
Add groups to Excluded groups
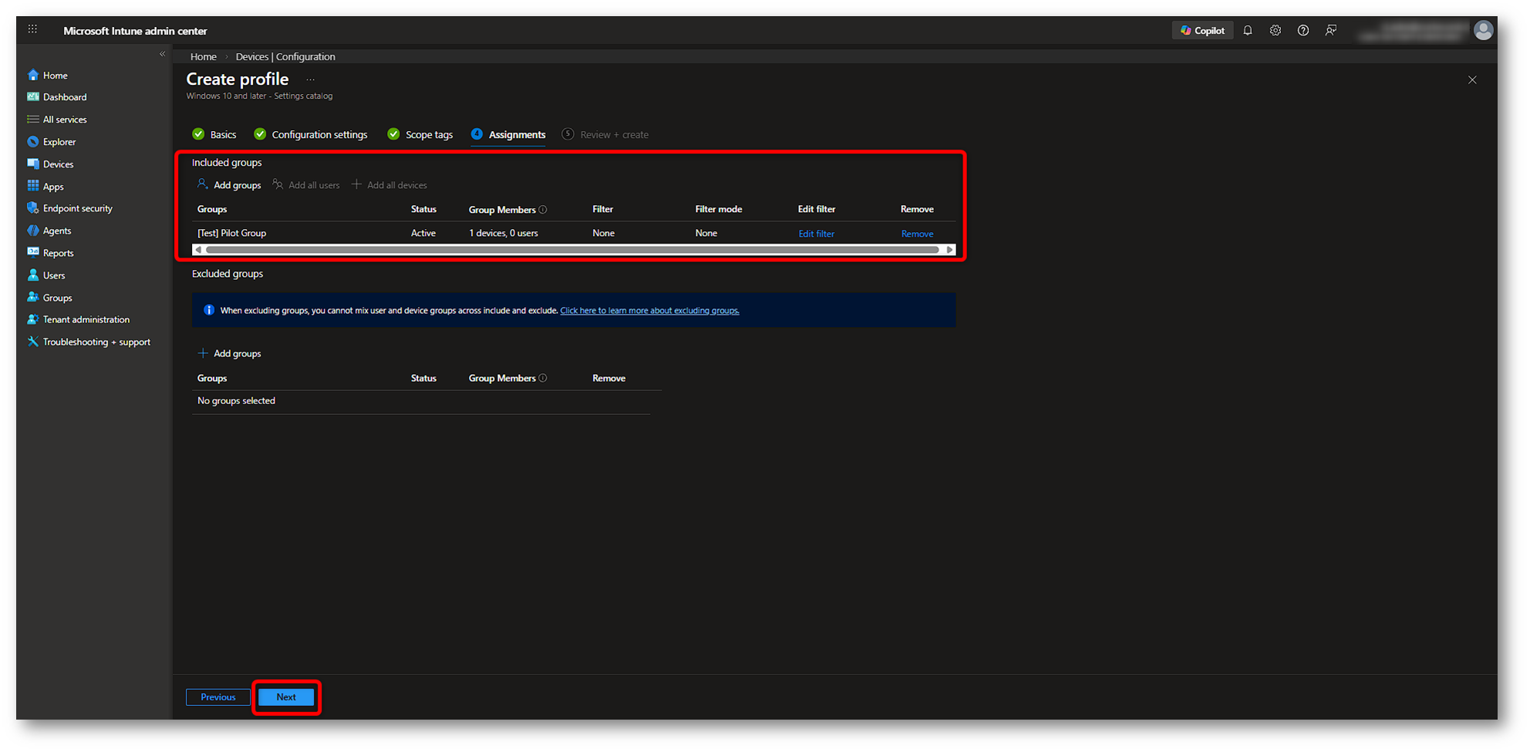(229, 353)
